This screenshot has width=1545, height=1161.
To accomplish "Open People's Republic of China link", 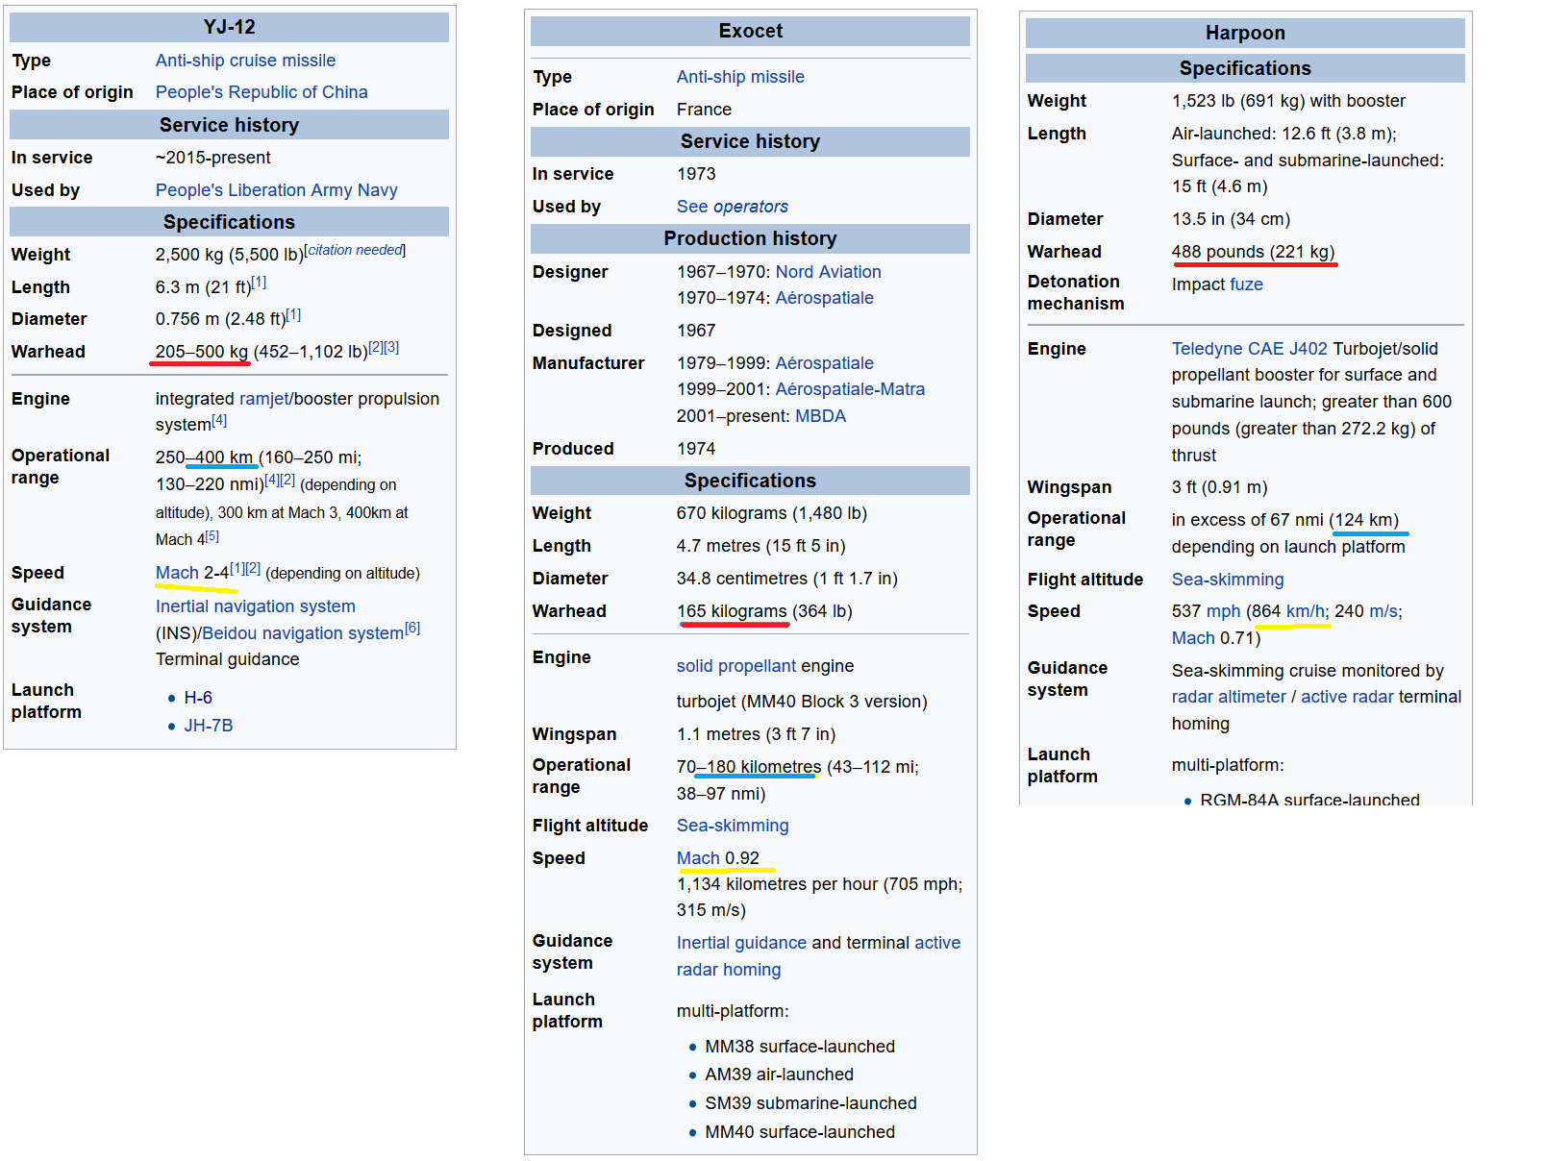I will coord(262,92).
